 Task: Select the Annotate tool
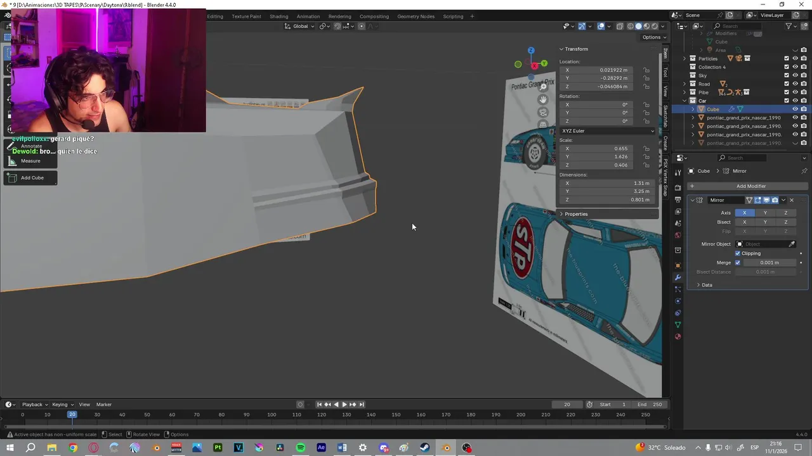(x=30, y=146)
